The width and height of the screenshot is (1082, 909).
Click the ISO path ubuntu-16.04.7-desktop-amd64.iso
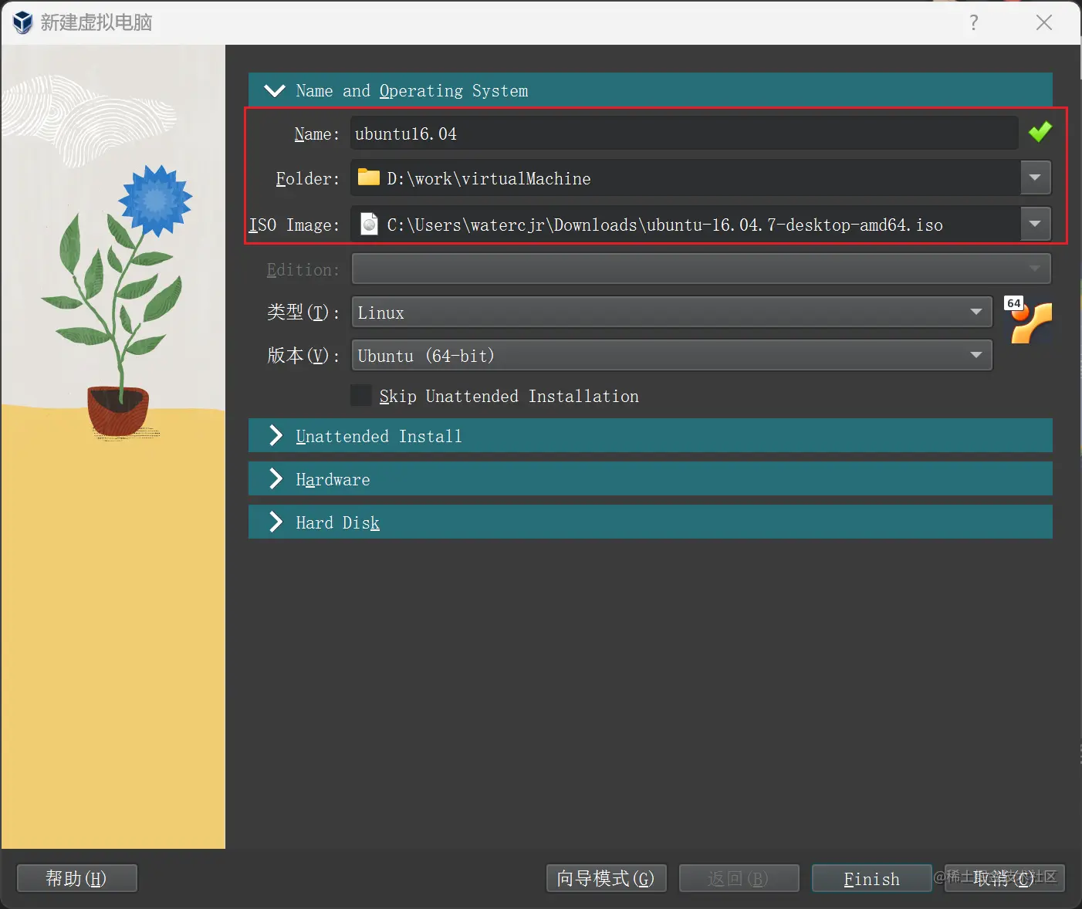[x=664, y=225]
